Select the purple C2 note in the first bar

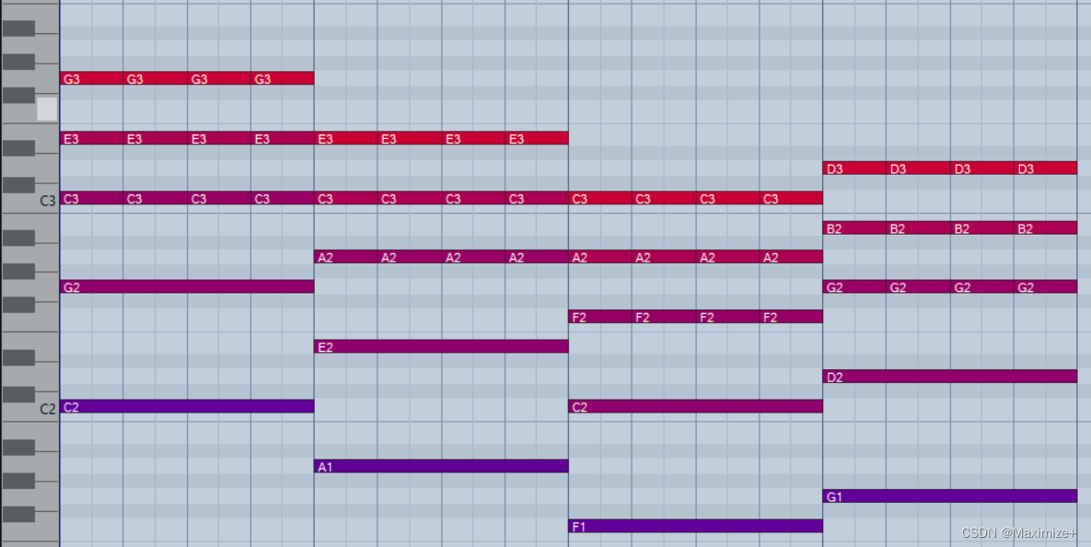[x=187, y=406]
